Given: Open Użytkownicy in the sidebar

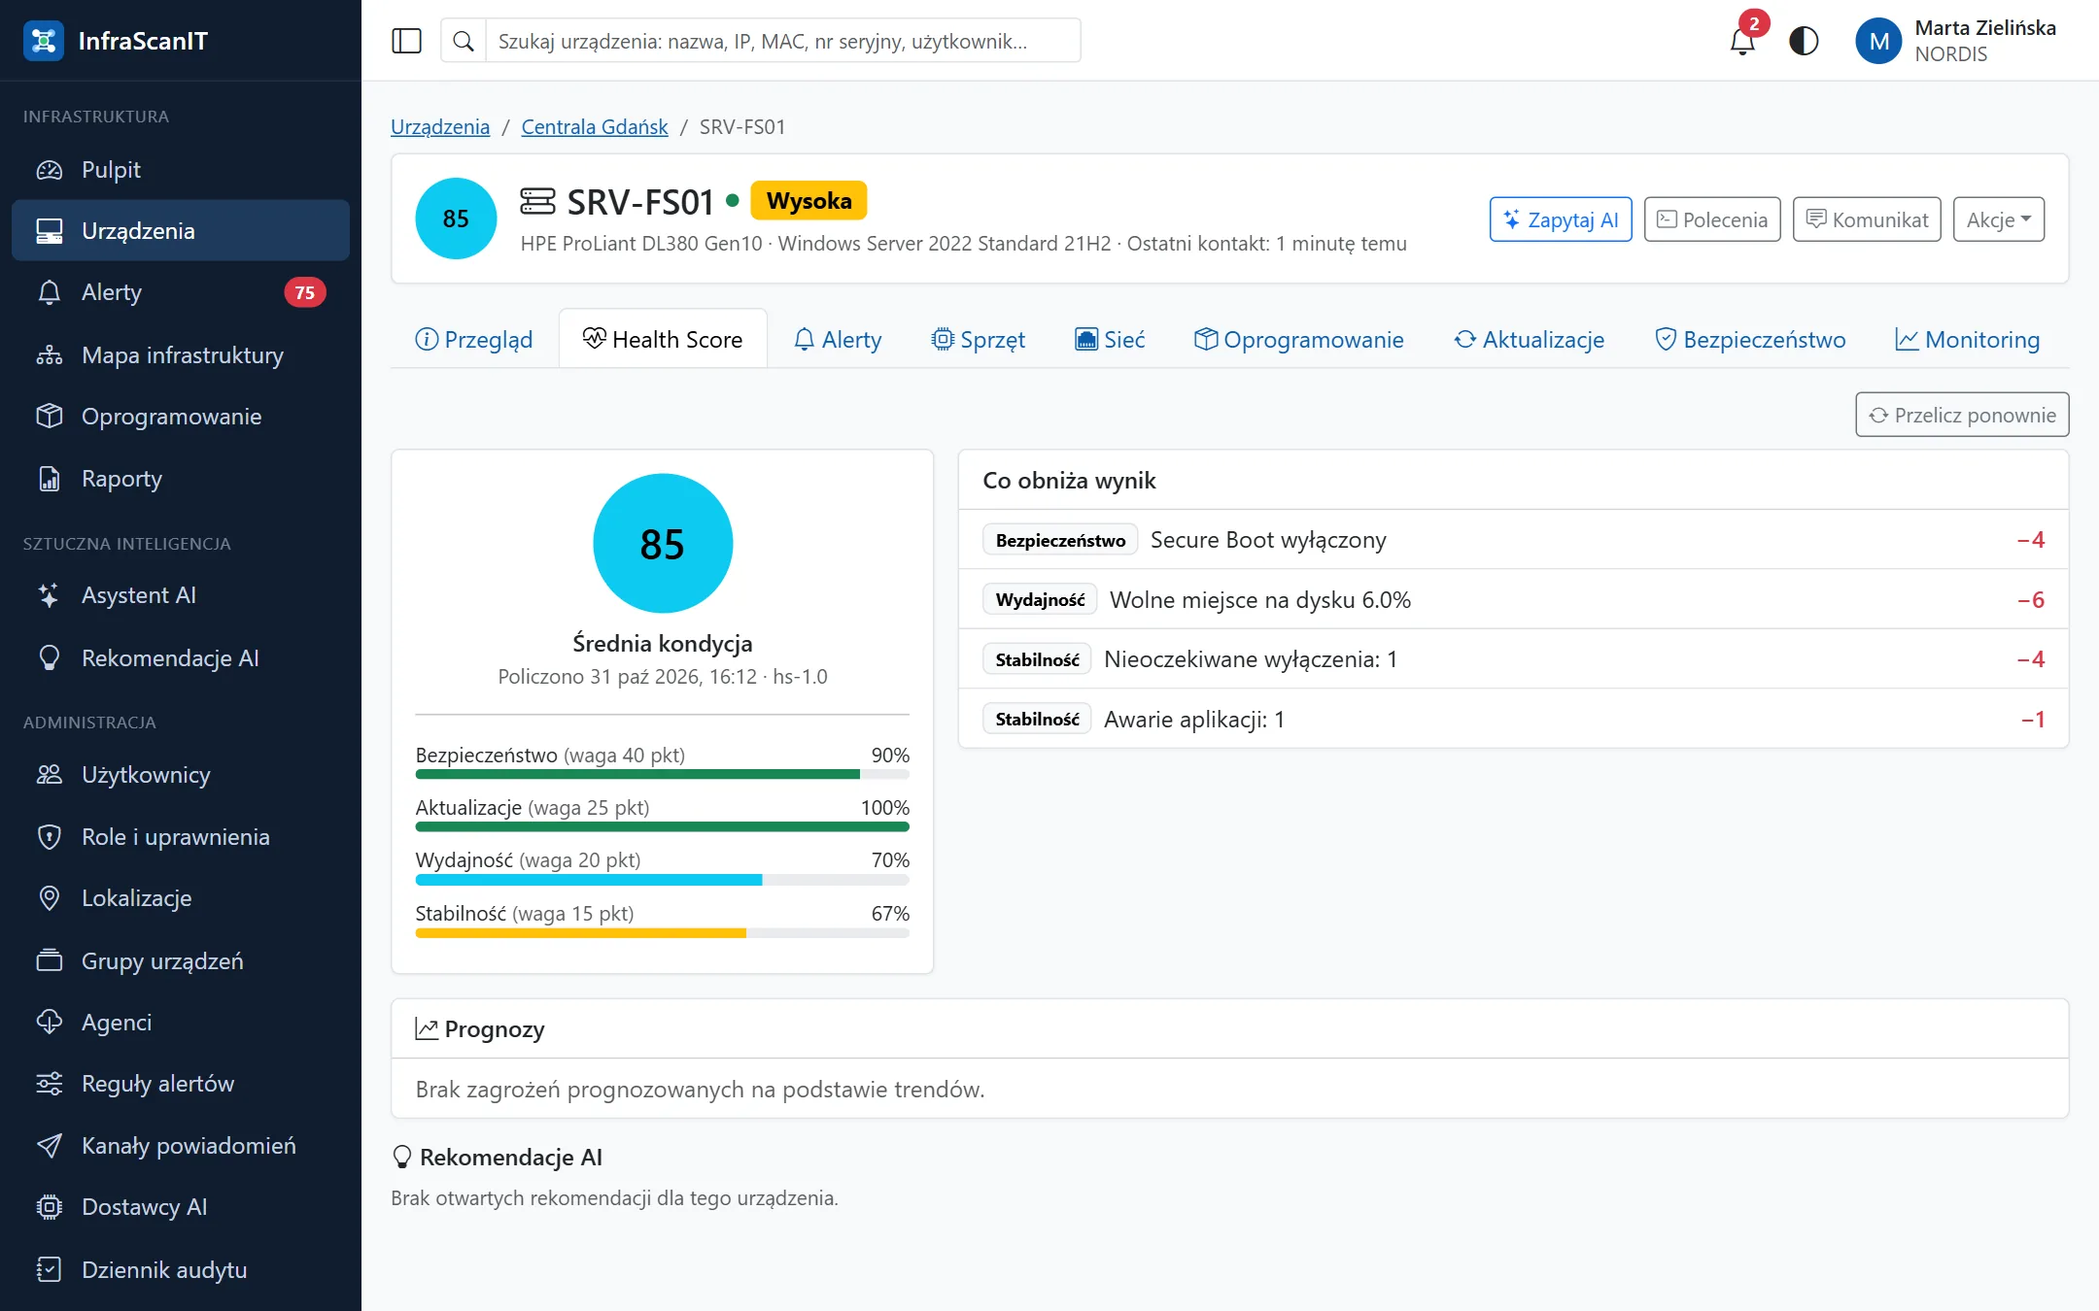Looking at the screenshot, I should (x=181, y=775).
